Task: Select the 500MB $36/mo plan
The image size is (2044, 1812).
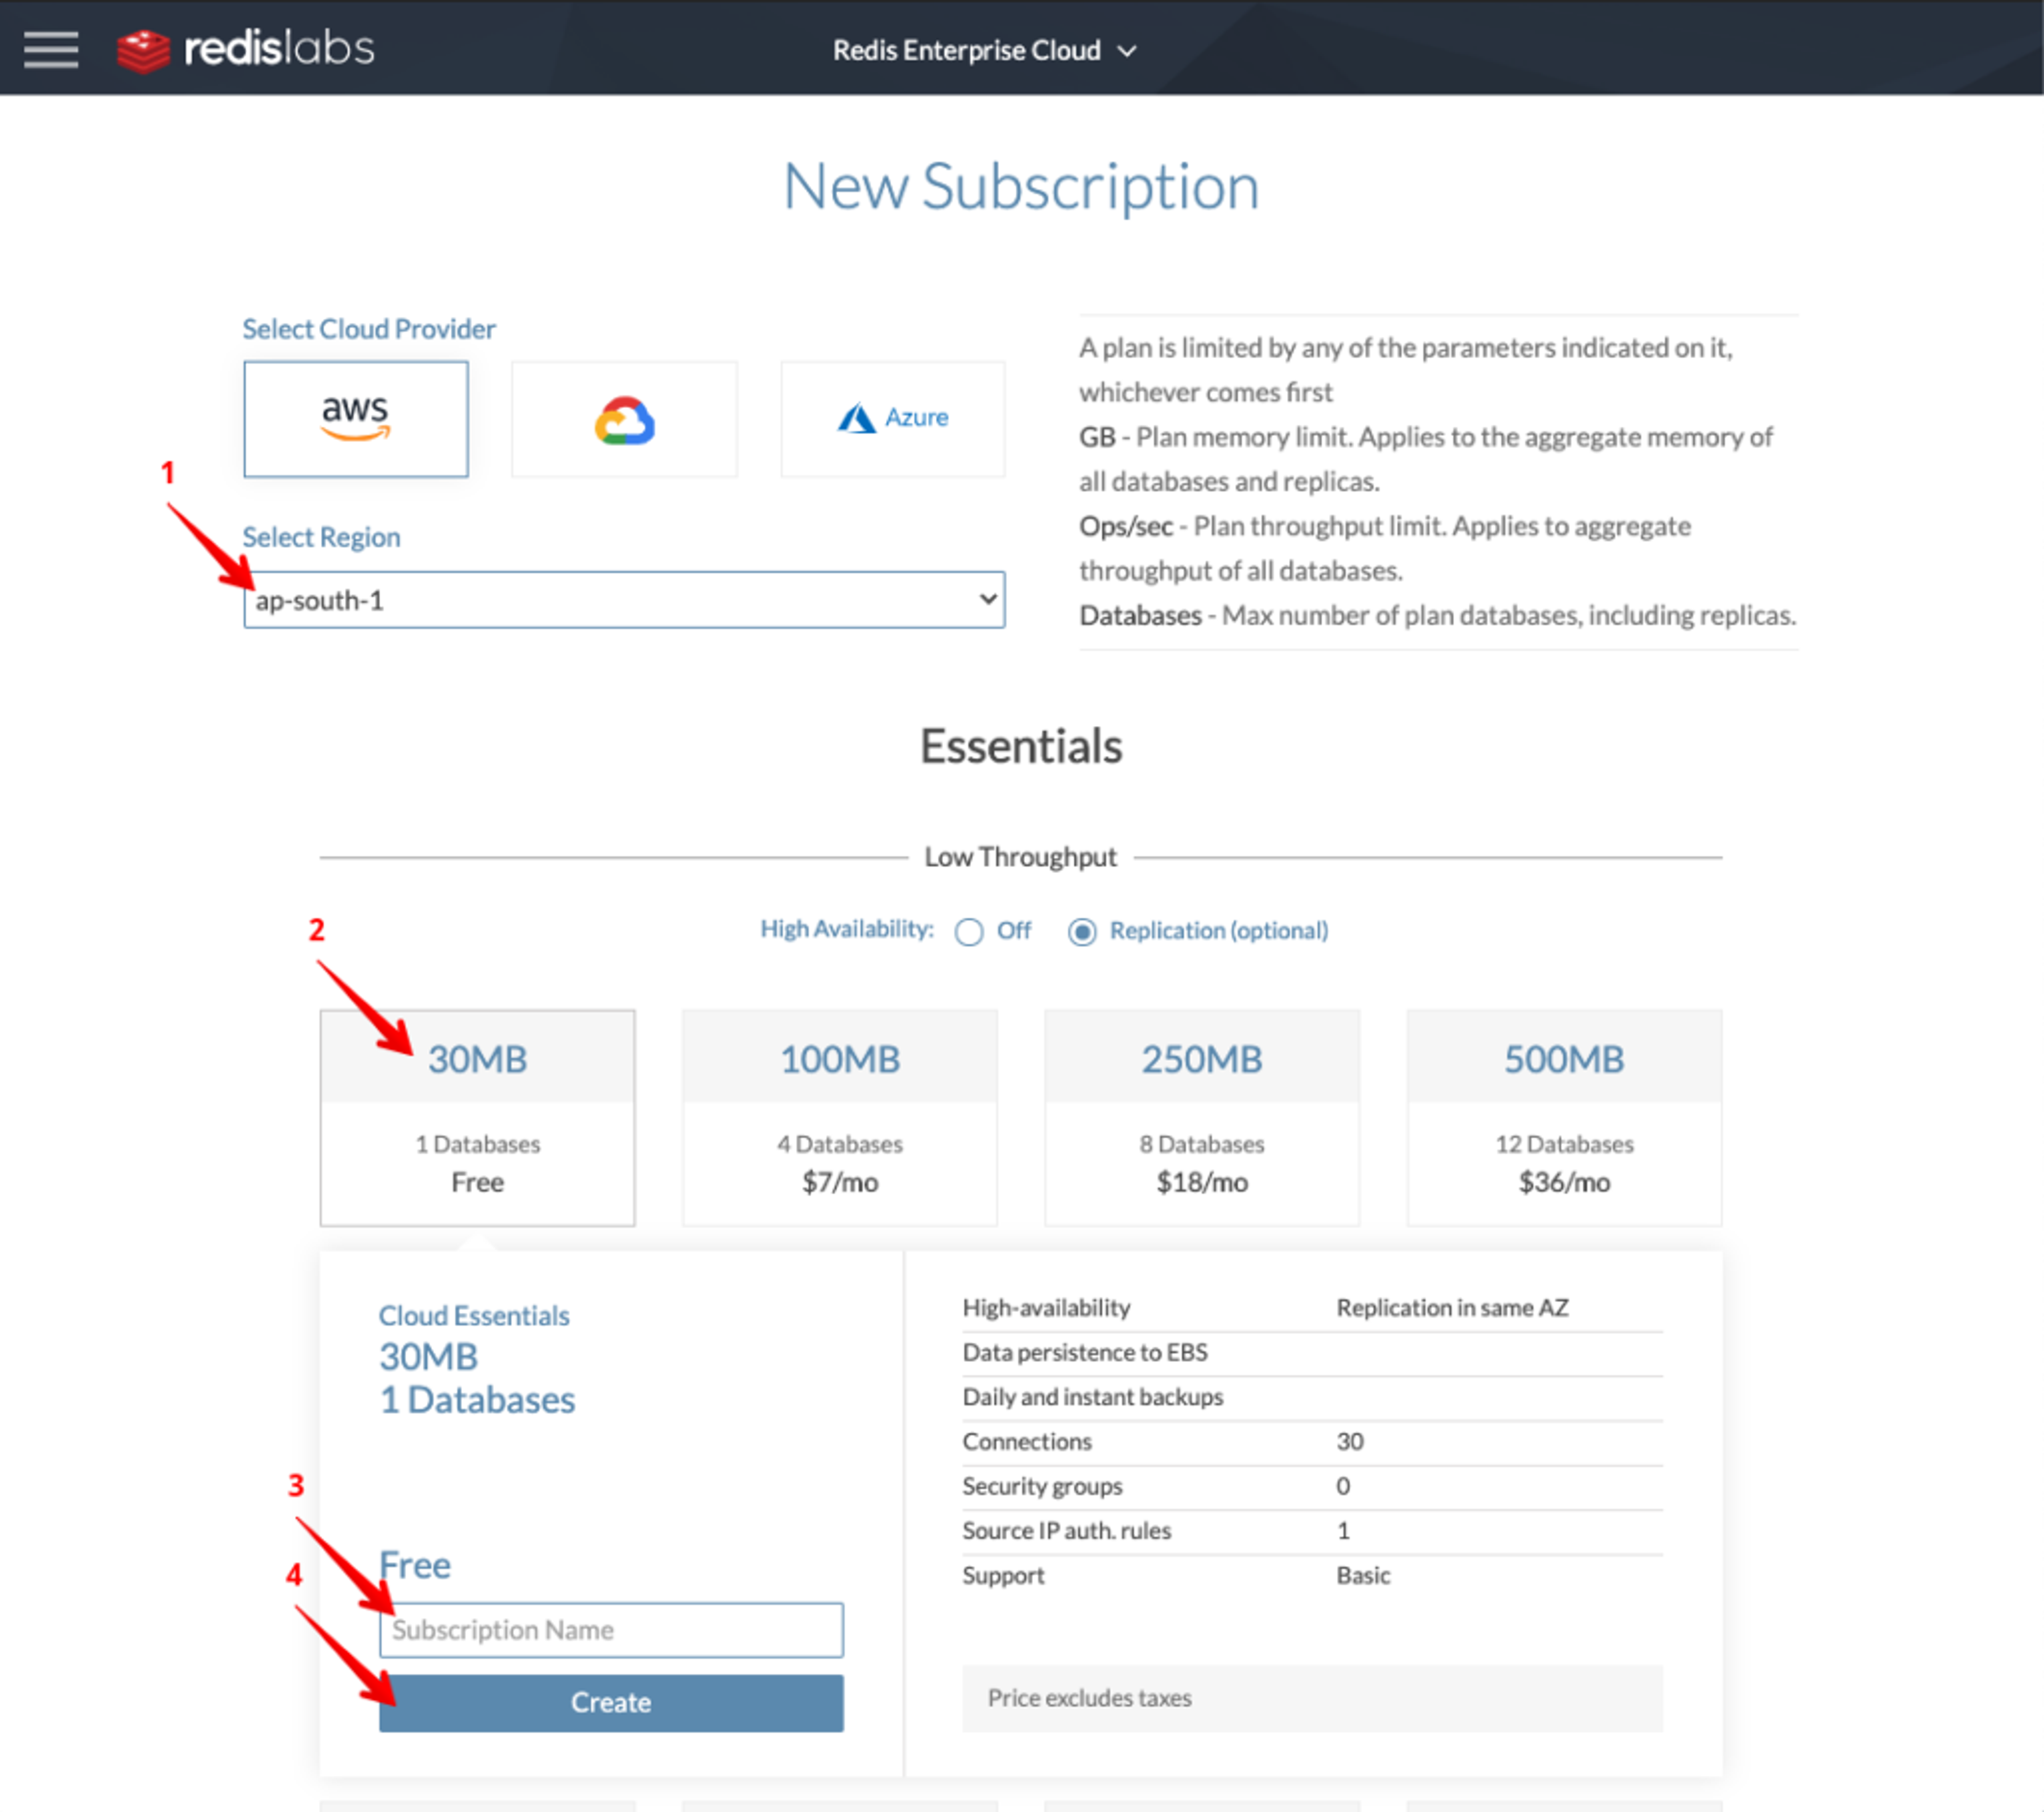Action: pos(1564,1117)
